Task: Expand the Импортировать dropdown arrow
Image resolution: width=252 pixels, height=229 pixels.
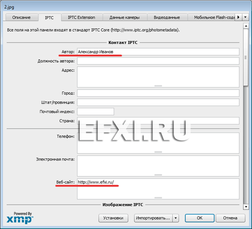Action: coord(175,218)
